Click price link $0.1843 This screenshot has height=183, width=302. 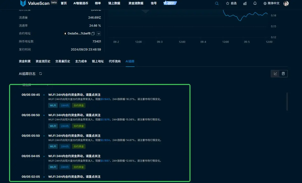pyautogui.click(x=105, y=99)
